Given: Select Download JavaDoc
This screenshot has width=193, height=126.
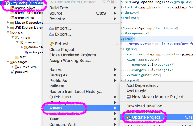Looking at the screenshot, I should [157, 106].
